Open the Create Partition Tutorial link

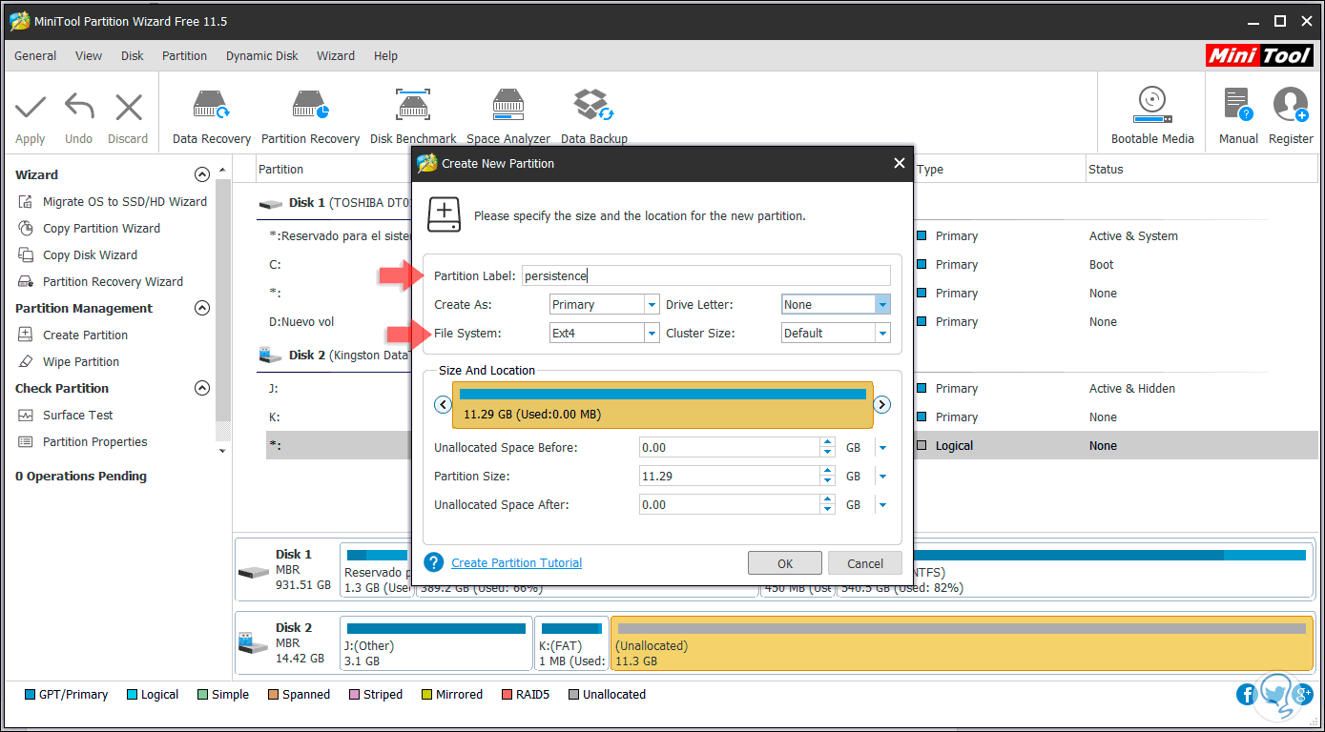pos(516,563)
